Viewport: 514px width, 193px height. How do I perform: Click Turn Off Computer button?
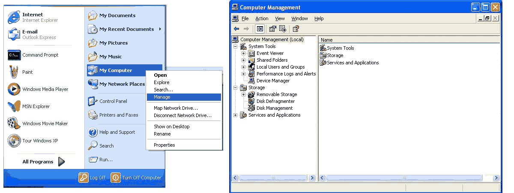[136, 178]
